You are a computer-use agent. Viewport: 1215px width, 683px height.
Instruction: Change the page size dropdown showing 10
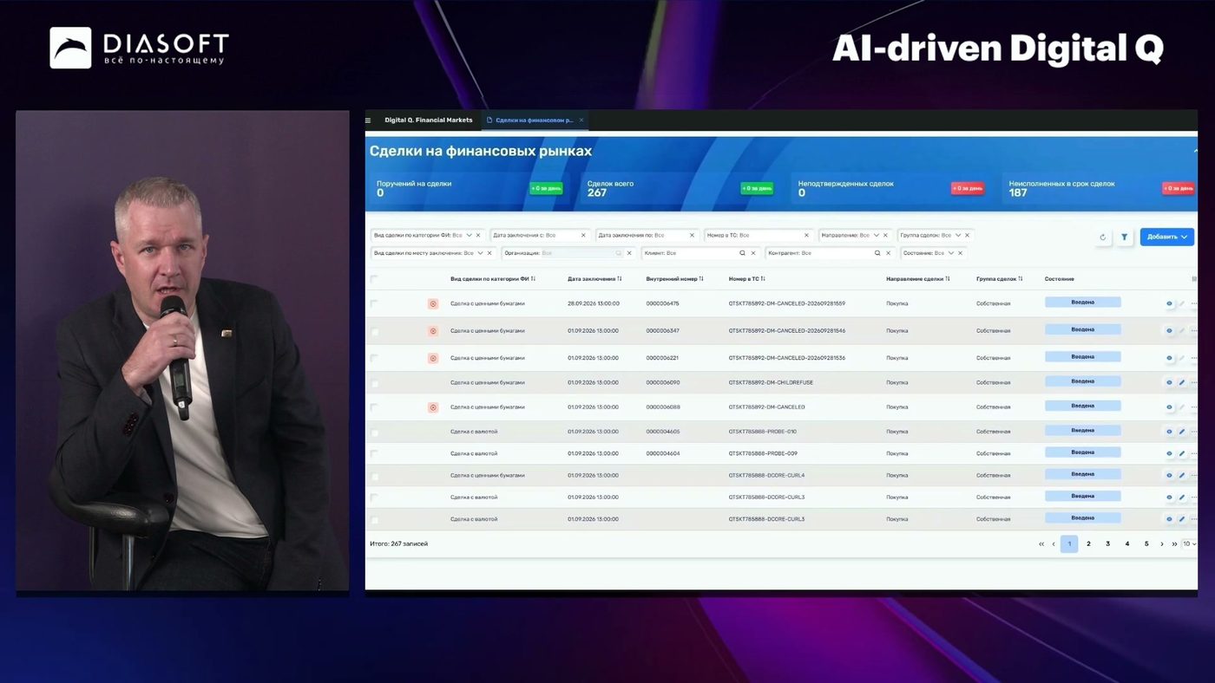pos(1189,544)
